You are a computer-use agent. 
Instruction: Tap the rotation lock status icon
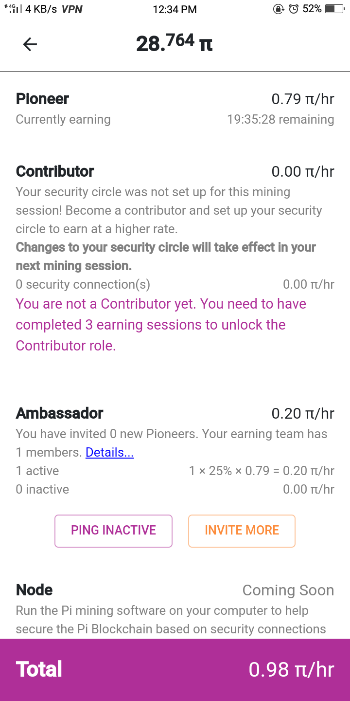279,9
